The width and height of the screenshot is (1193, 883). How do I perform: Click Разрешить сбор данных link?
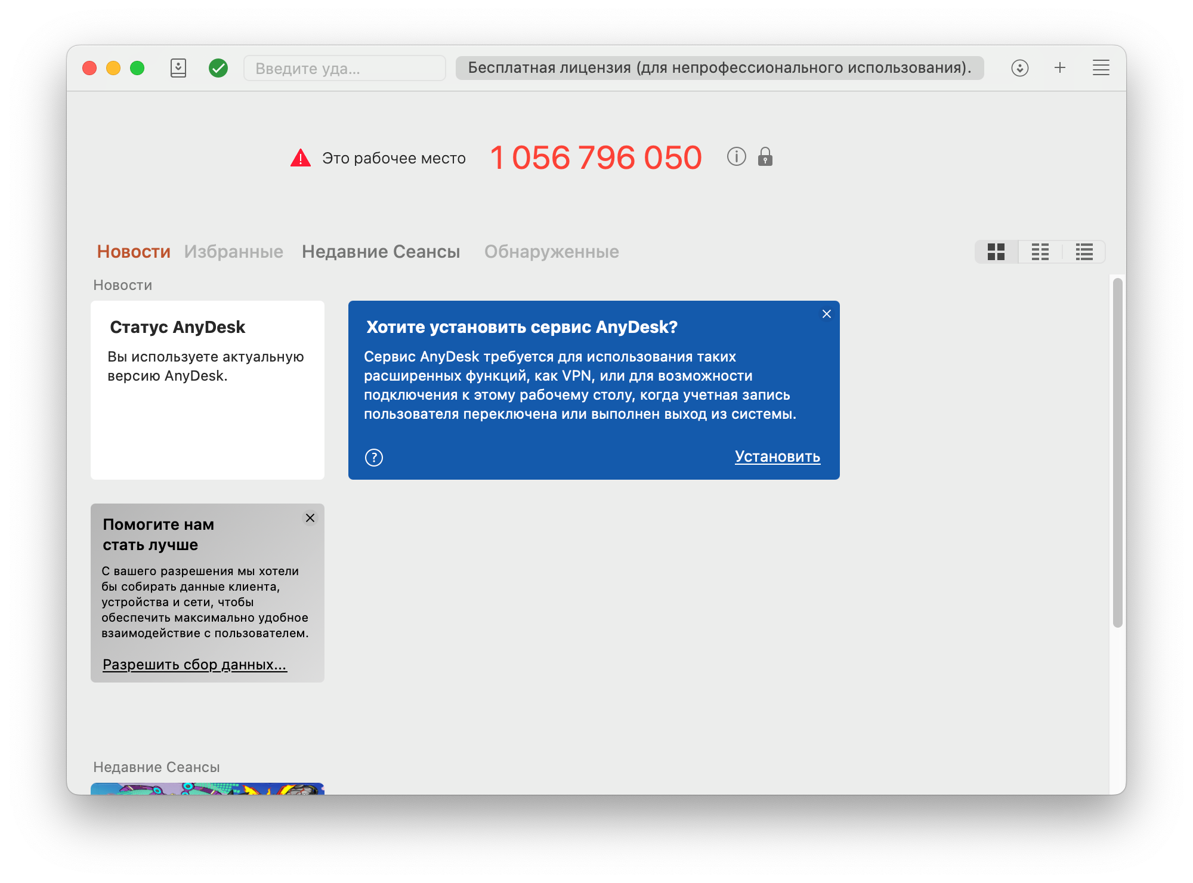coord(194,665)
